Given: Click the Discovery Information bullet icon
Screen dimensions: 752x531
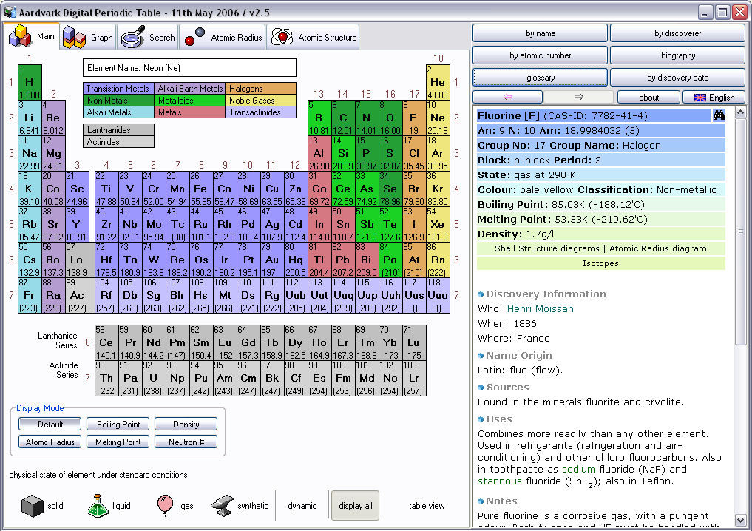Looking at the screenshot, I should coord(481,294).
